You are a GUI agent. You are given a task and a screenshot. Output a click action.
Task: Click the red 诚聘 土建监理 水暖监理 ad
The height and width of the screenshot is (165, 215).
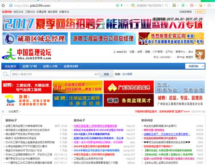point(27,87)
